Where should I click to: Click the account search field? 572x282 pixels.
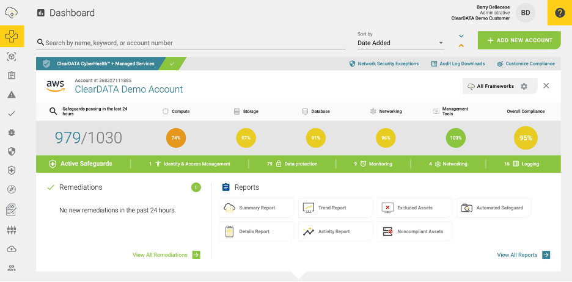[x=191, y=43]
